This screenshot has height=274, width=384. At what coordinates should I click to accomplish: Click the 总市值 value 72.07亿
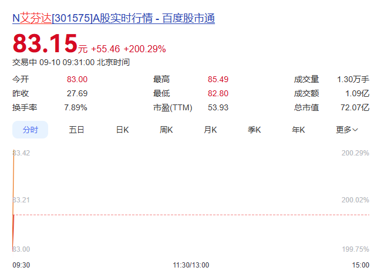(355, 107)
